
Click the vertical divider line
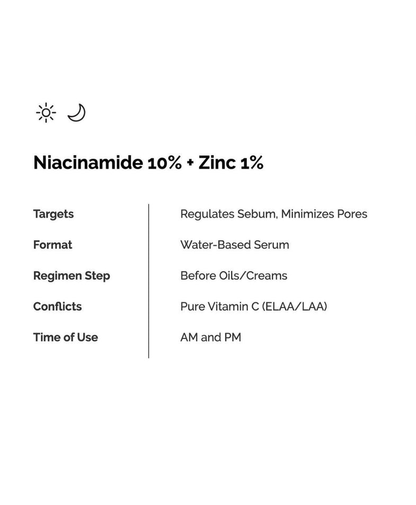click(148, 280)
